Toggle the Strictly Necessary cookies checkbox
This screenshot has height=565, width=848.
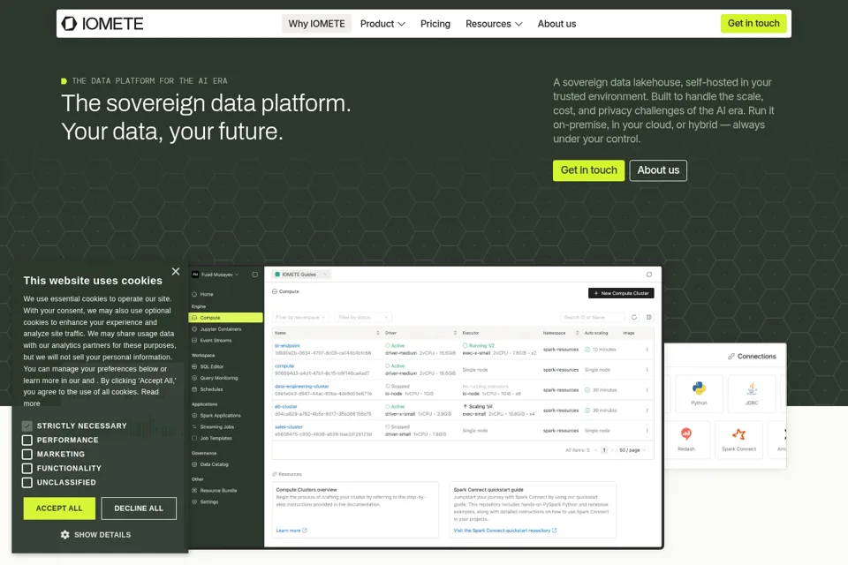27,426
